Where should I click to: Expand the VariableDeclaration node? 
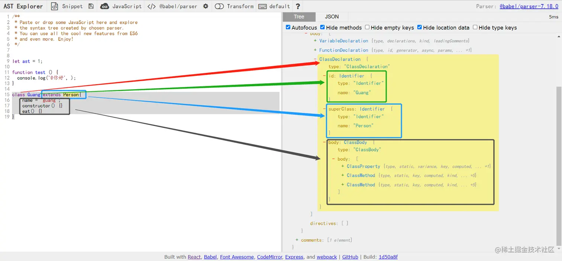tap(316, 41)
